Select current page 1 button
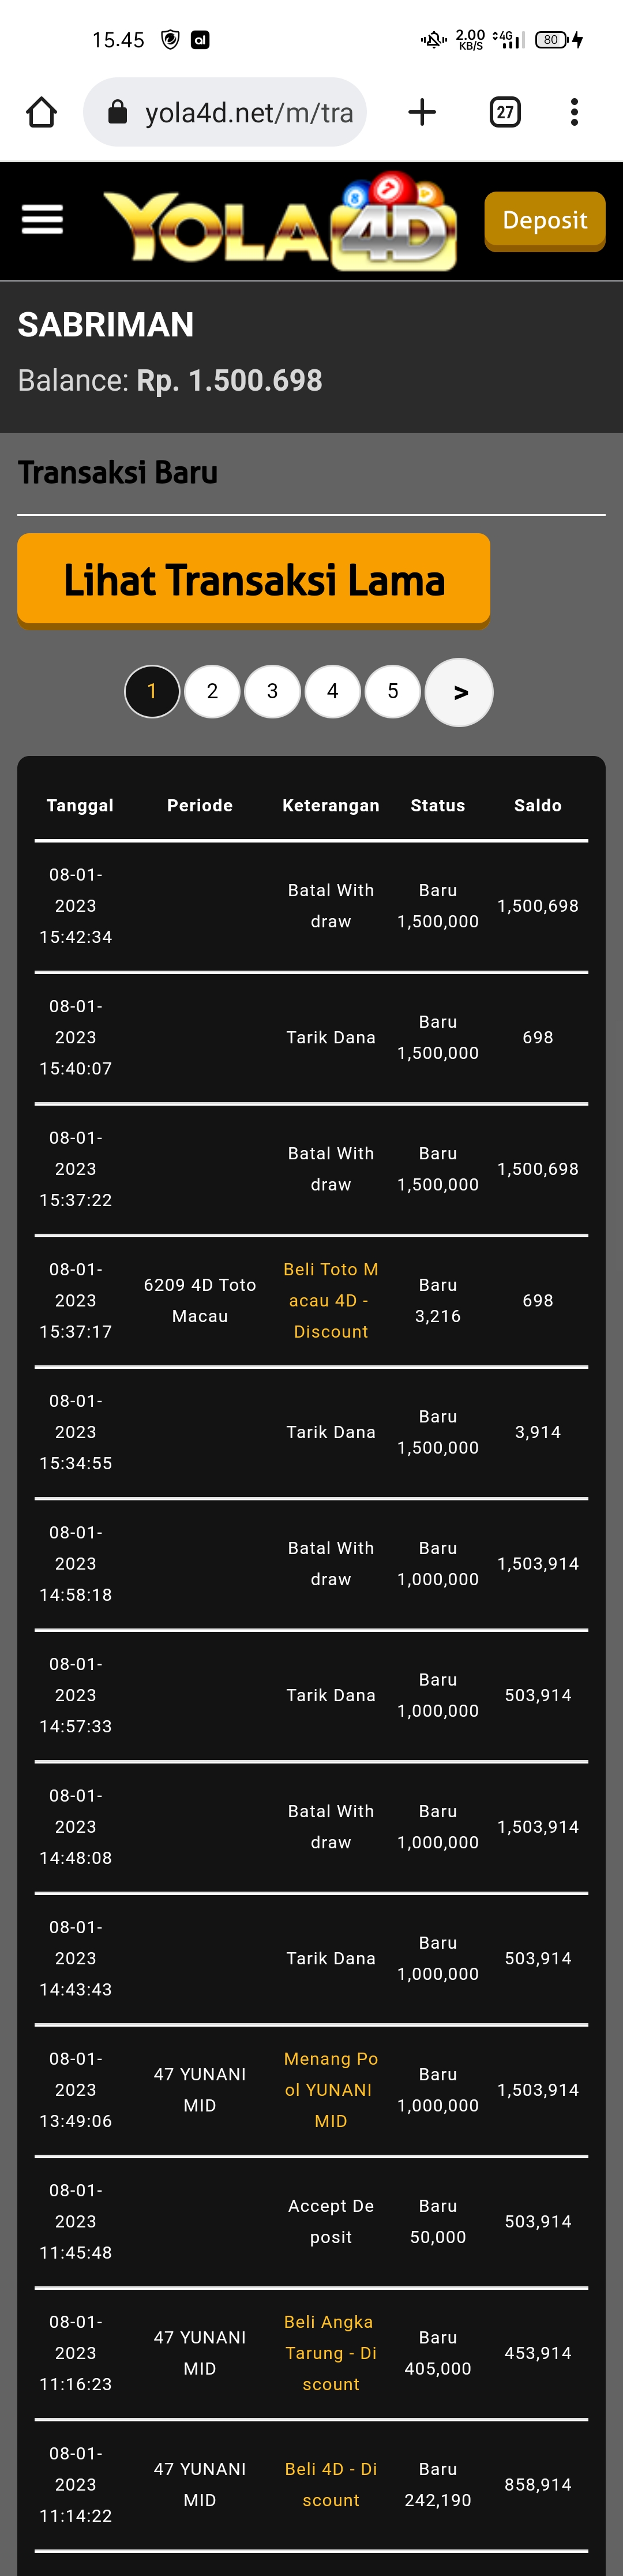Screen dimensions: 623x2576 pos(152,691)
